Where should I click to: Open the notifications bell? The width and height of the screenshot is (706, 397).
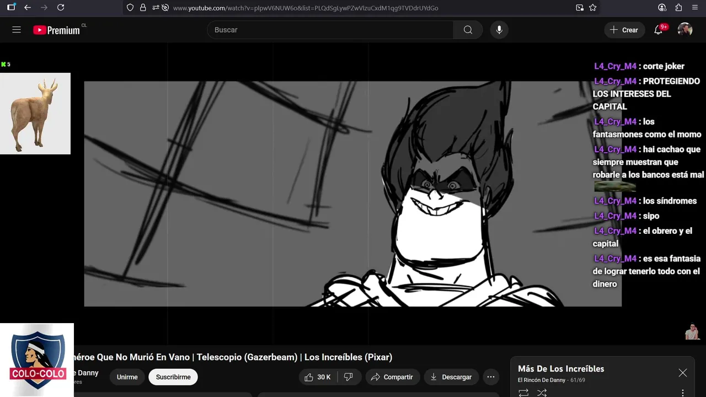coord(659,30)
